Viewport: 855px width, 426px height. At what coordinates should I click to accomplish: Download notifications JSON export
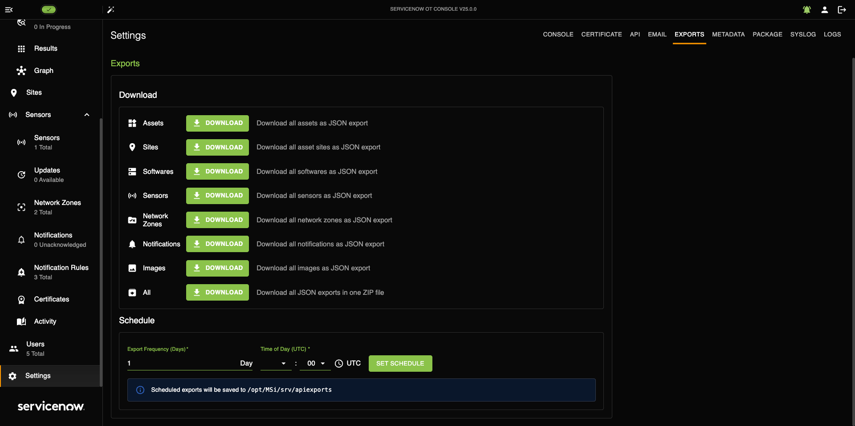217,244
